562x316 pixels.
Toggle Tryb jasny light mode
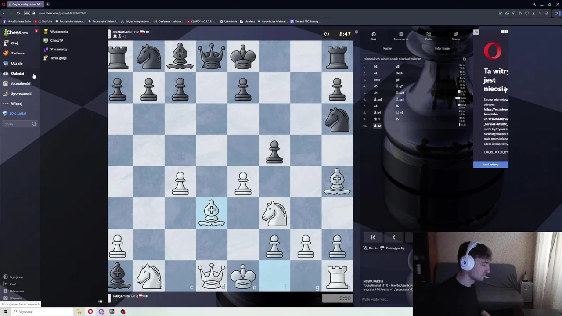coord(13,277)
